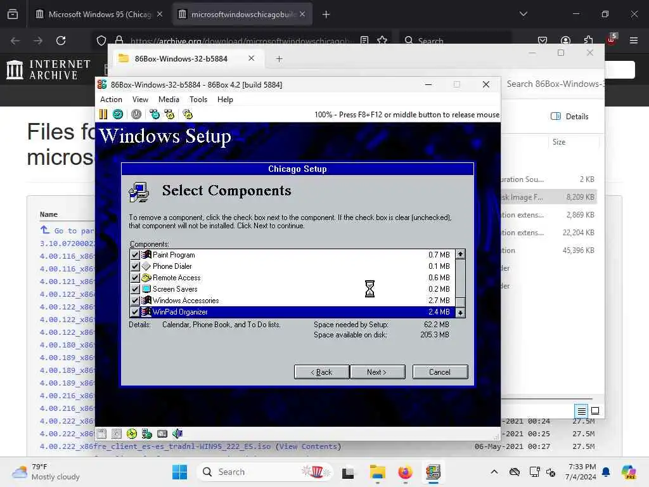Click the network status bar icon in 86Box
The width and height of the screenshot is (649, 487).
[x=147, y=434]
